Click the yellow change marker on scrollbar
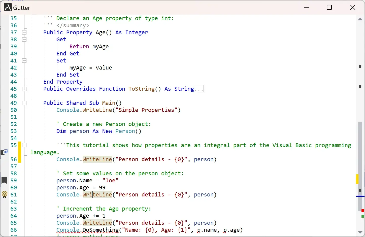This screenshot has width=365, height=237. pos(357,179)
